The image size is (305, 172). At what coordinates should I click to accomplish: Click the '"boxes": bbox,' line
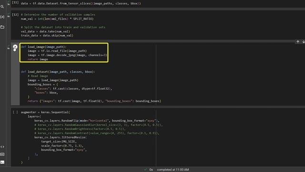pyautogui.click(x=46, y=93)
